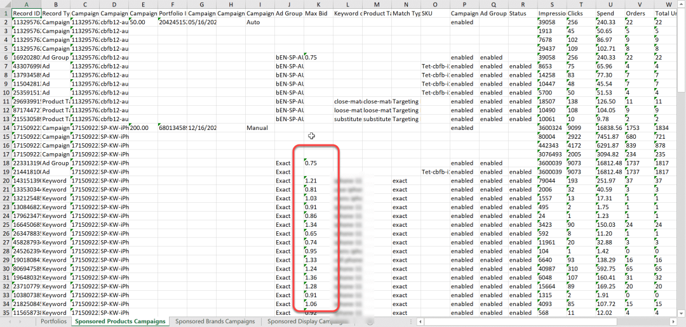Viewport: 686px width, 327px height.
Task: Select column K header
Action: point(318,4)
